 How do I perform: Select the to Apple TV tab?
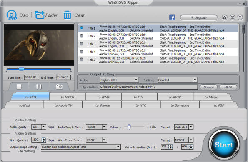[x=63, y=105]
